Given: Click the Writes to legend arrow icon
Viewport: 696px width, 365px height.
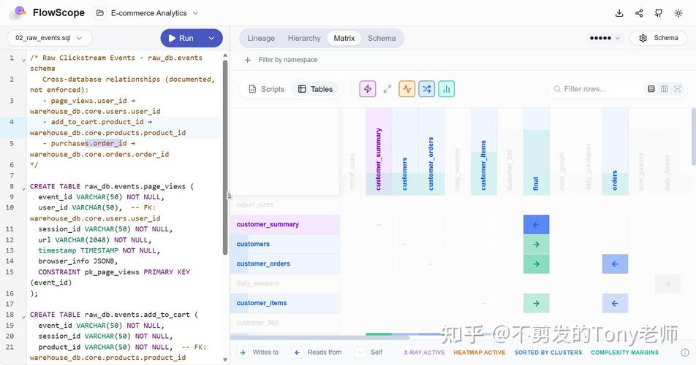Looking at the screenshot, I should (x=243, y=353).
